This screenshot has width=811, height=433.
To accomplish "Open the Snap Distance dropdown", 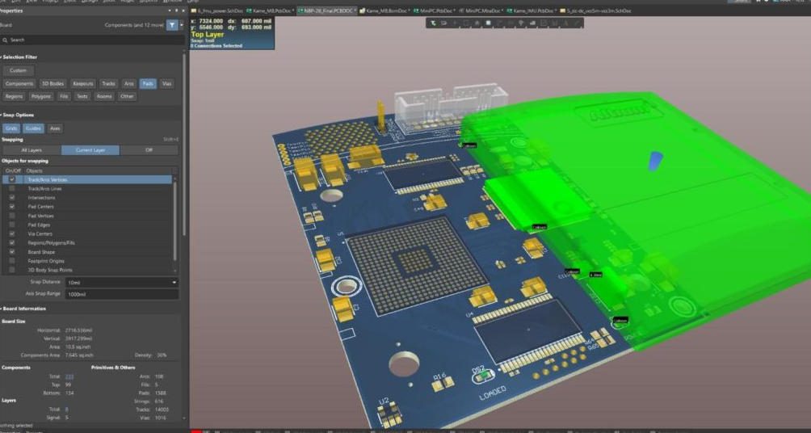I will click(174, 282).
